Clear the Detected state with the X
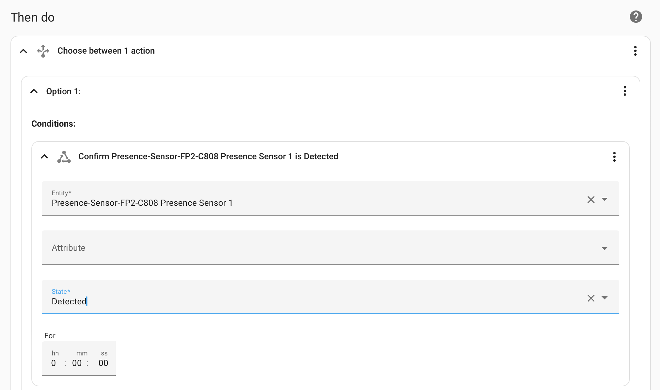The height and width of the screenshot is (390, 660). point(591,298)
